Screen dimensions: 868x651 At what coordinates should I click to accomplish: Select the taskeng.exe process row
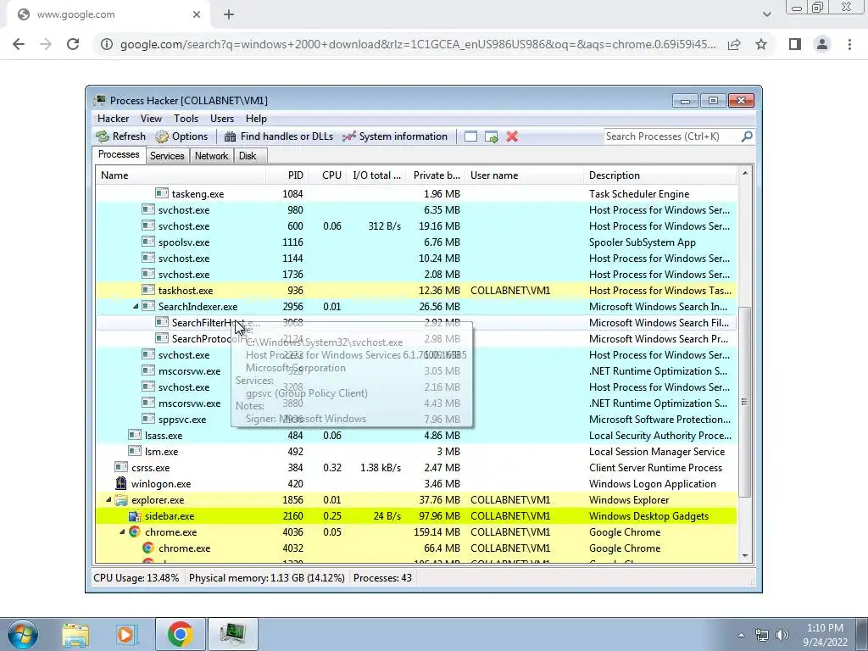416,194
